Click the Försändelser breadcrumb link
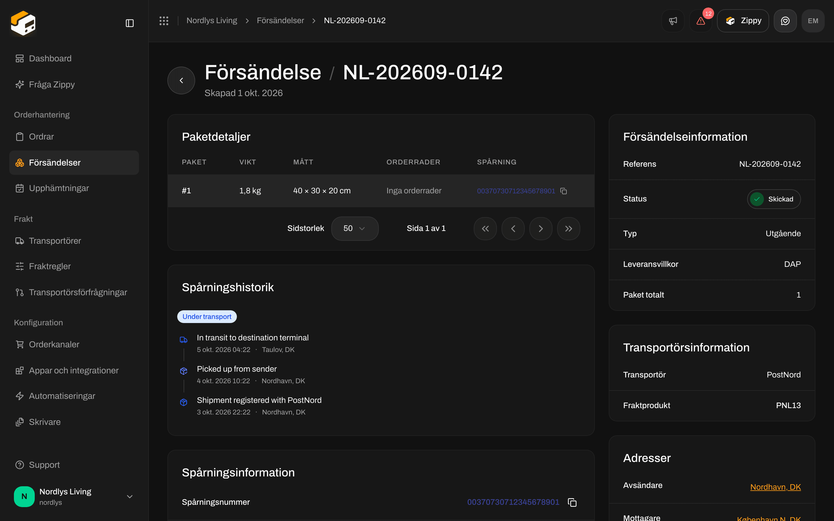Screen dimensions: 834x521 click(280, 21)
